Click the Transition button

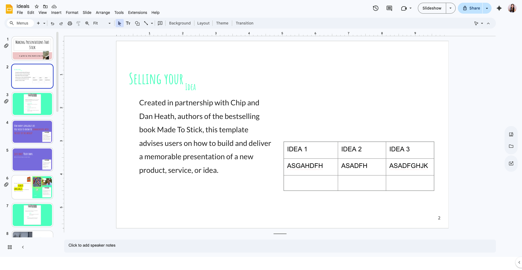click(x=244, y=23)
